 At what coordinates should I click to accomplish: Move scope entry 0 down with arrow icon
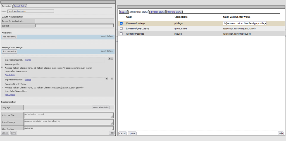tap(109, 59)
